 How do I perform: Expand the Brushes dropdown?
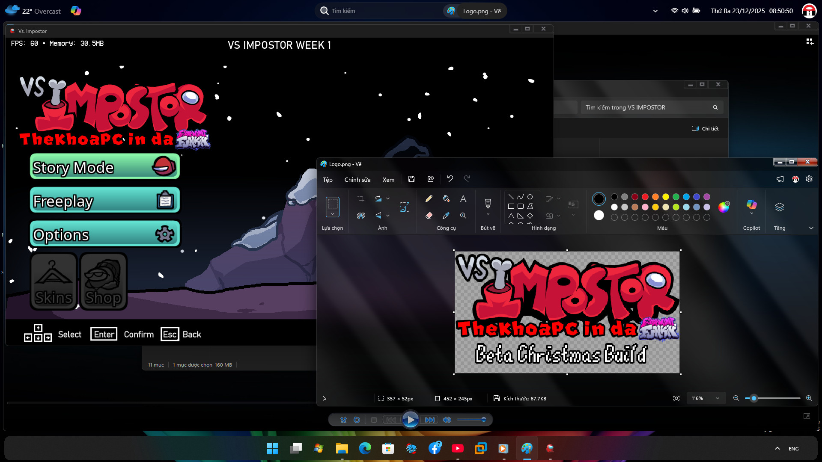click(488, 214)
